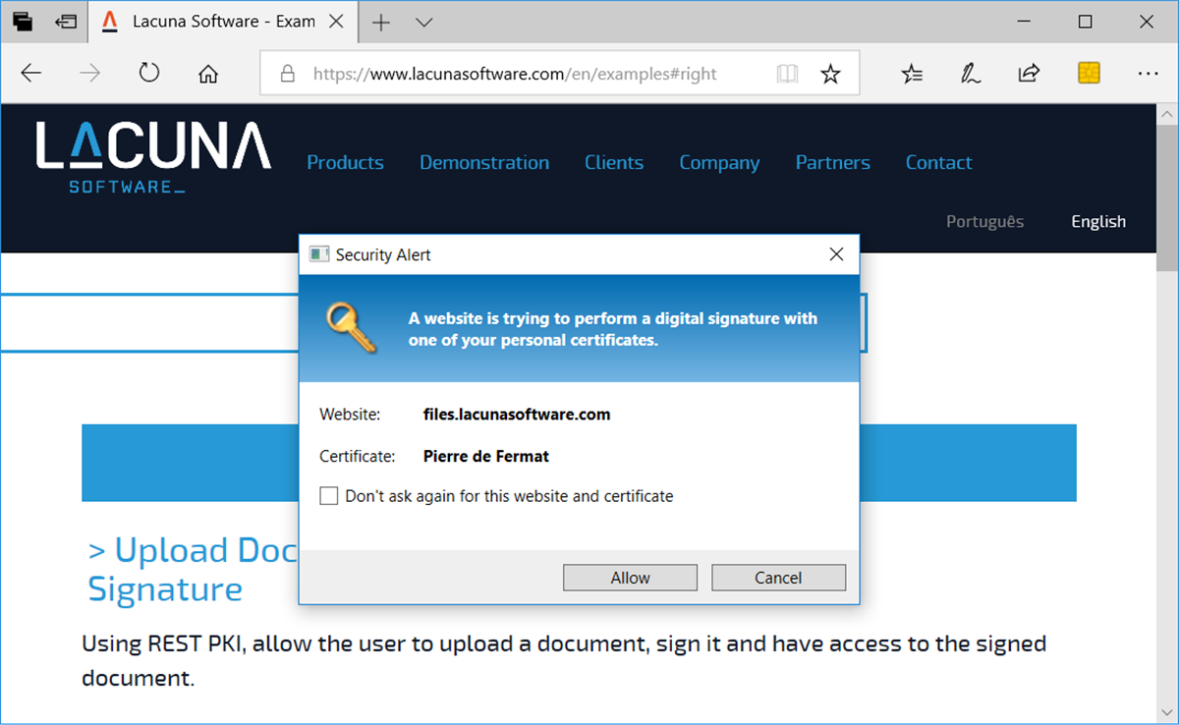Navigate back with the back arrow
Screen dimensions: 1179x725
[x=30, y=73]
